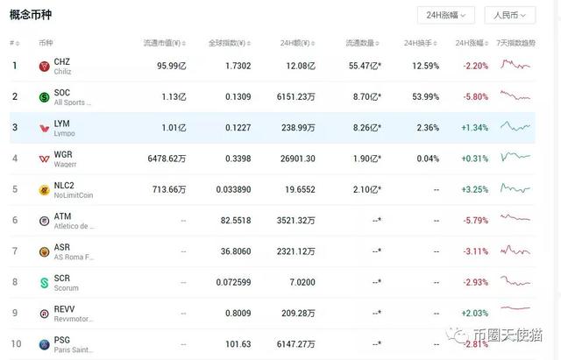Click the PSG Paris Saint coin logo
Screen dimensions: 561x360
tap(44, 344)
